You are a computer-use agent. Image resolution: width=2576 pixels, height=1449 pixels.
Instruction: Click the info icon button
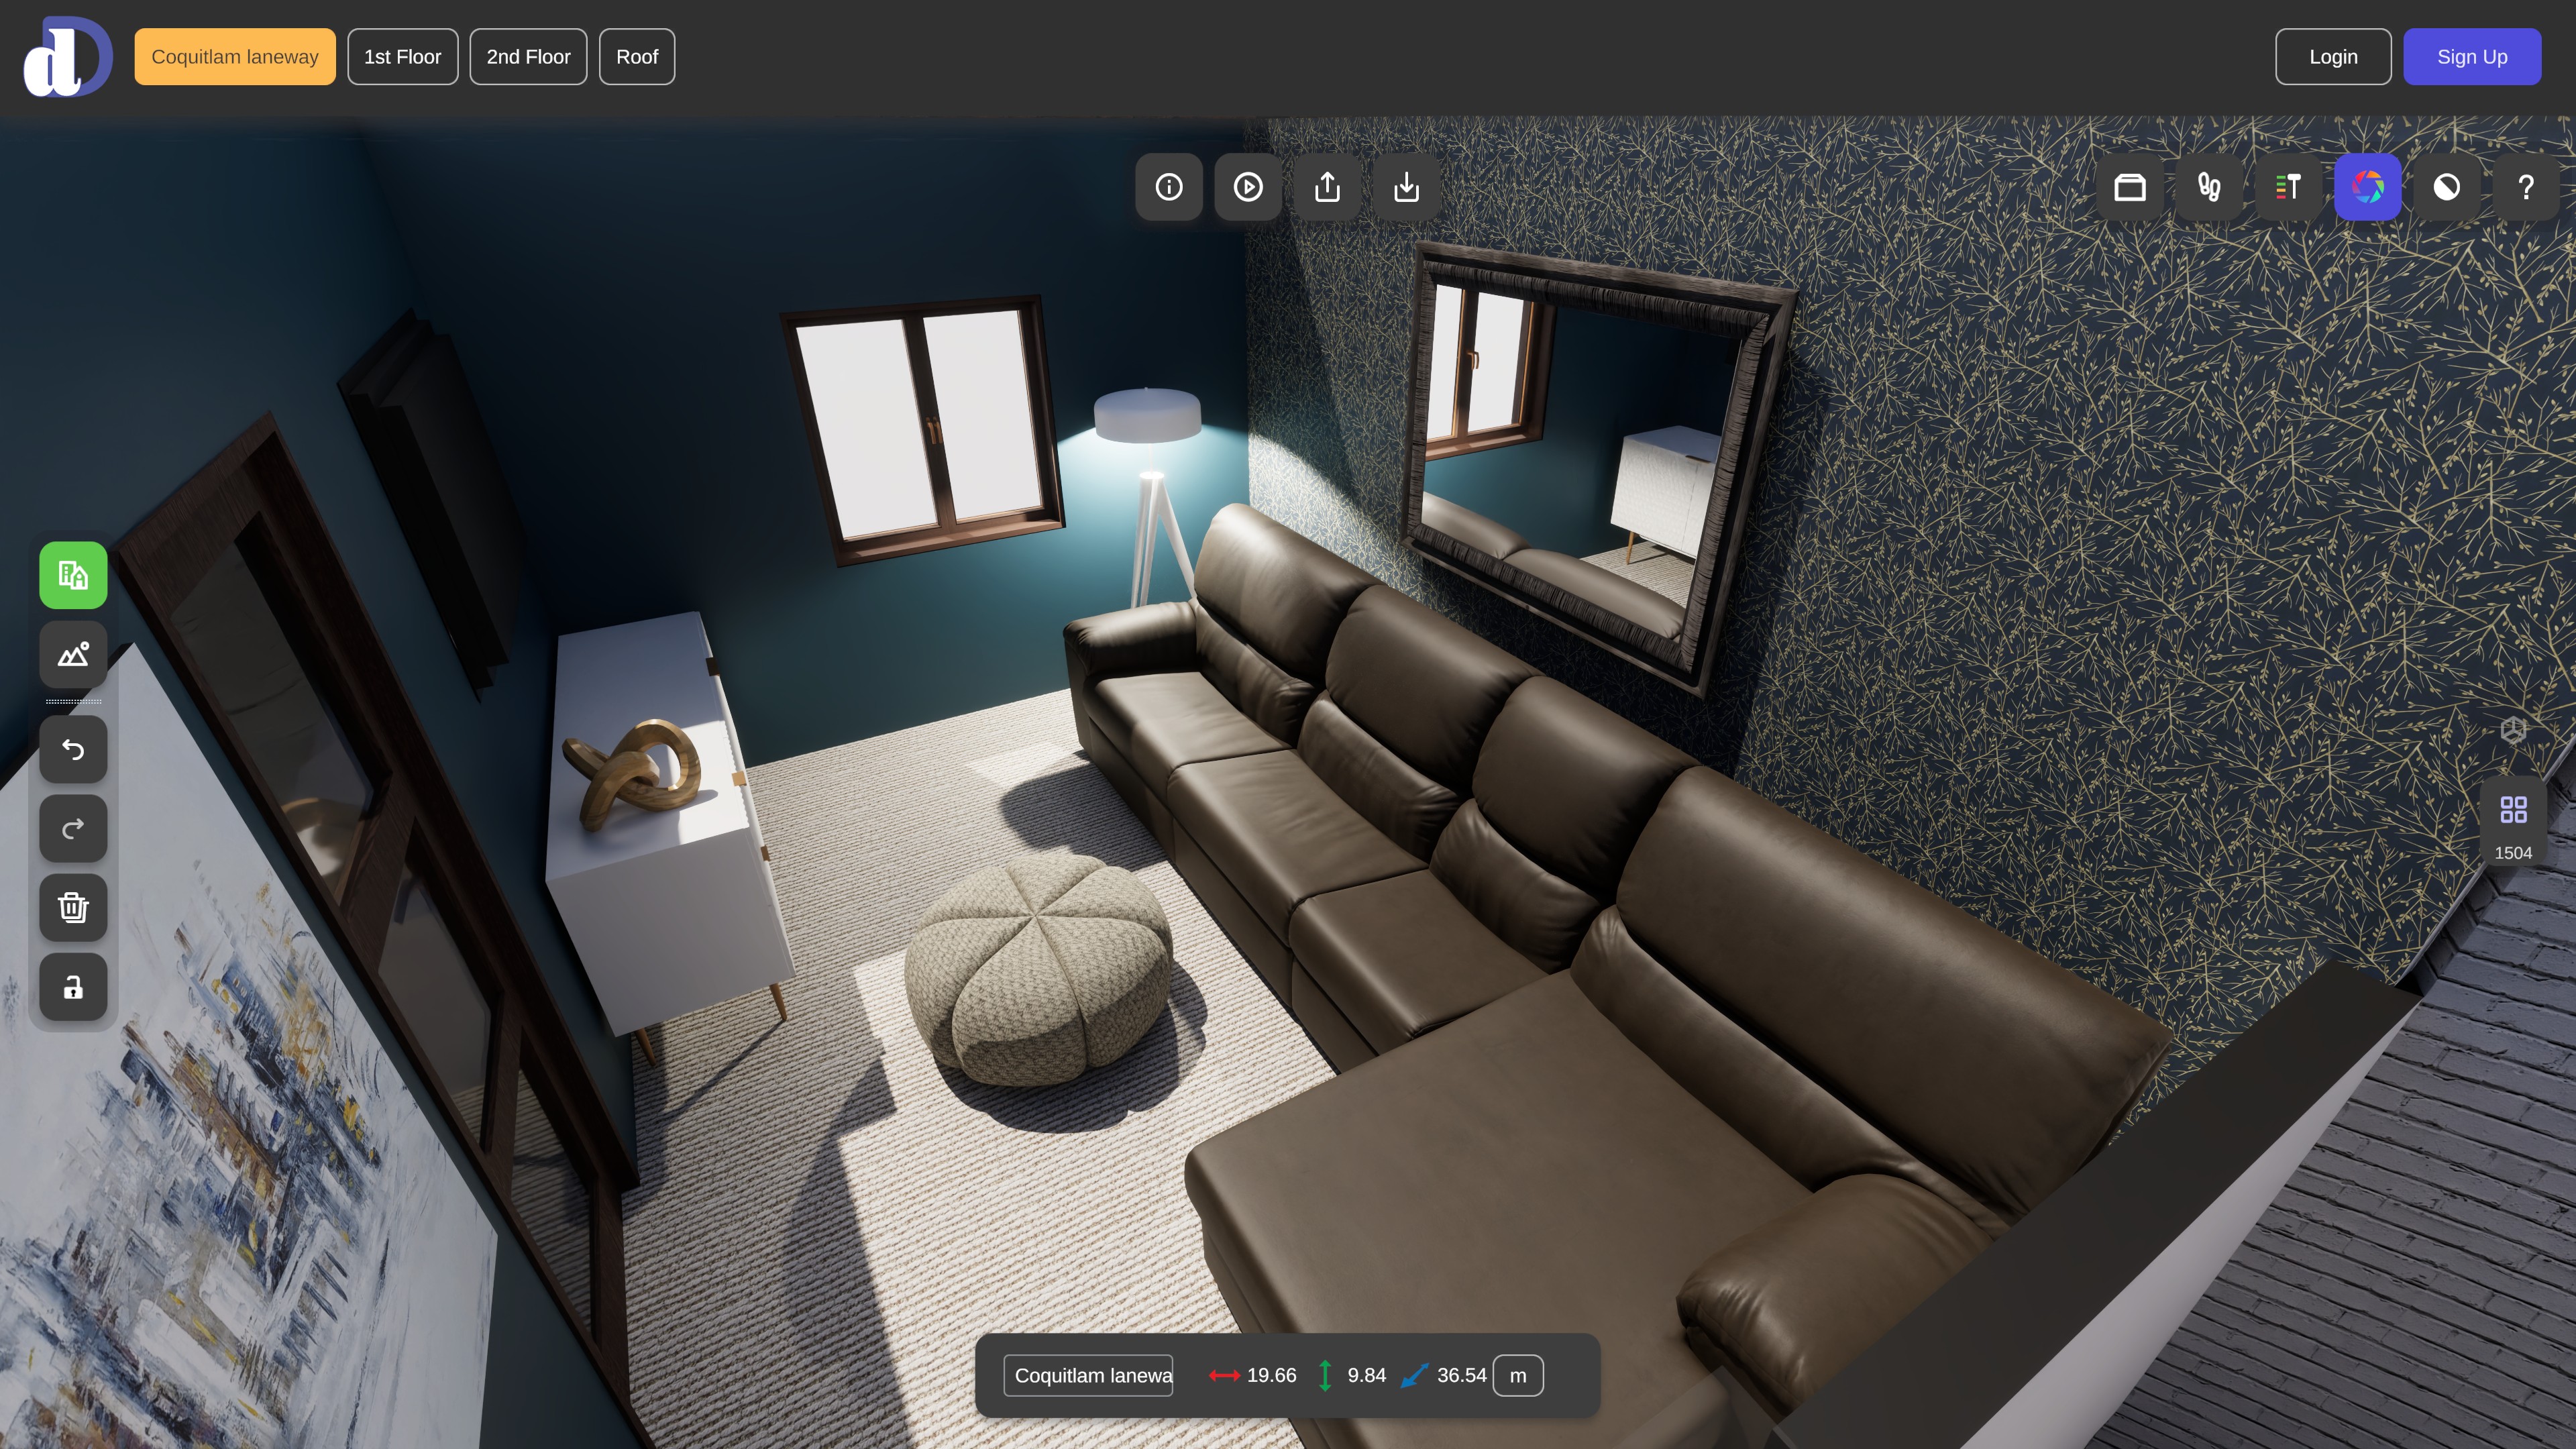(1168, 187)
